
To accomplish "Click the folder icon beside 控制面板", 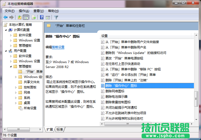I will [20, 87].
